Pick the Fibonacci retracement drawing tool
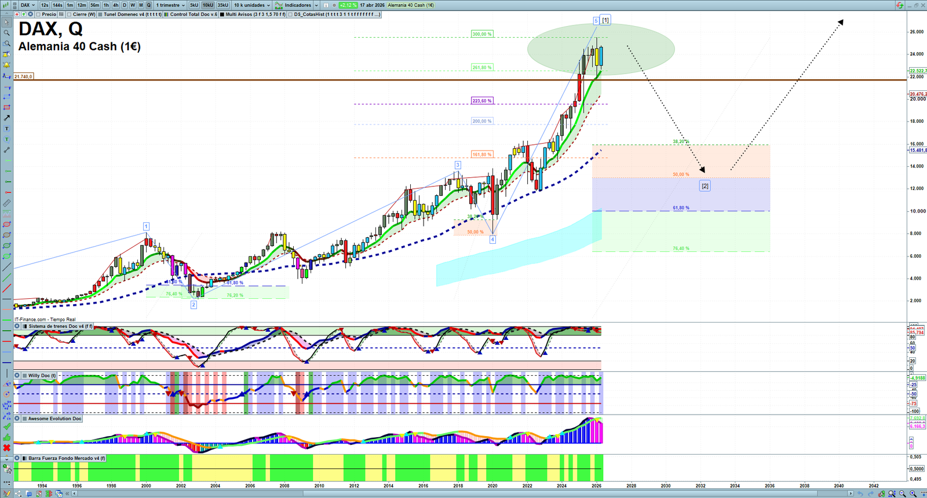The image size is (927, 498). coord(6,76)
